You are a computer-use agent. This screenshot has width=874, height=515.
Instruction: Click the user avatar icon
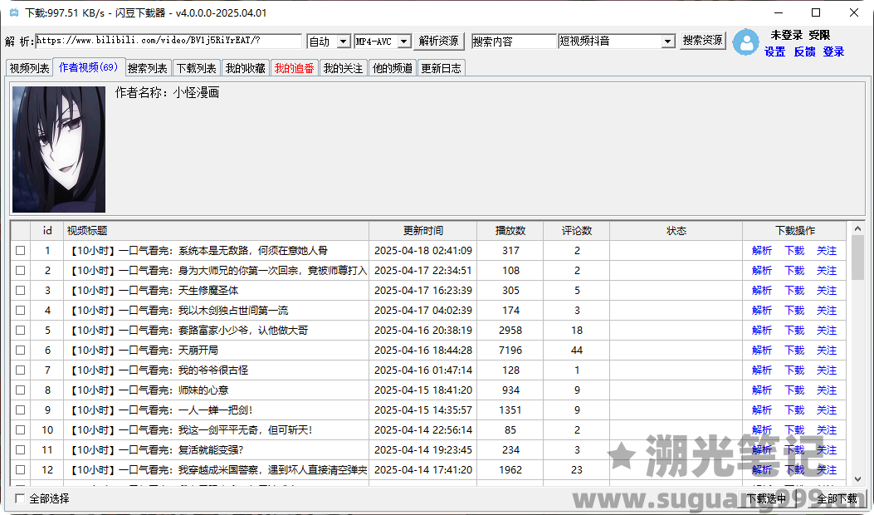click(746, 42)
